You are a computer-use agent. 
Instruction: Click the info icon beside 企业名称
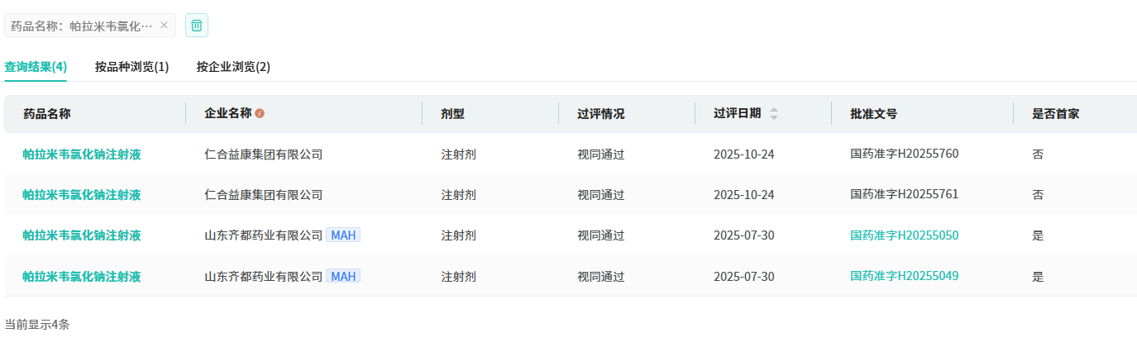pos(260,114)
